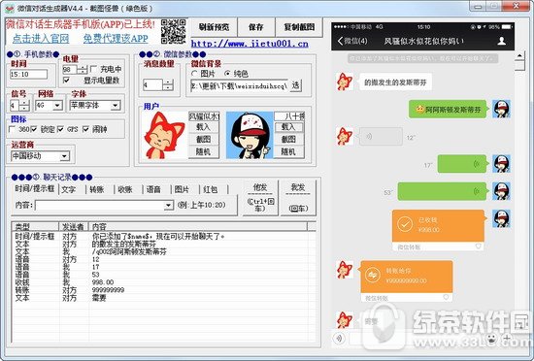Tap the back arrow 微信(4) in preview
The image size is (534, 361).
point(352,41)
